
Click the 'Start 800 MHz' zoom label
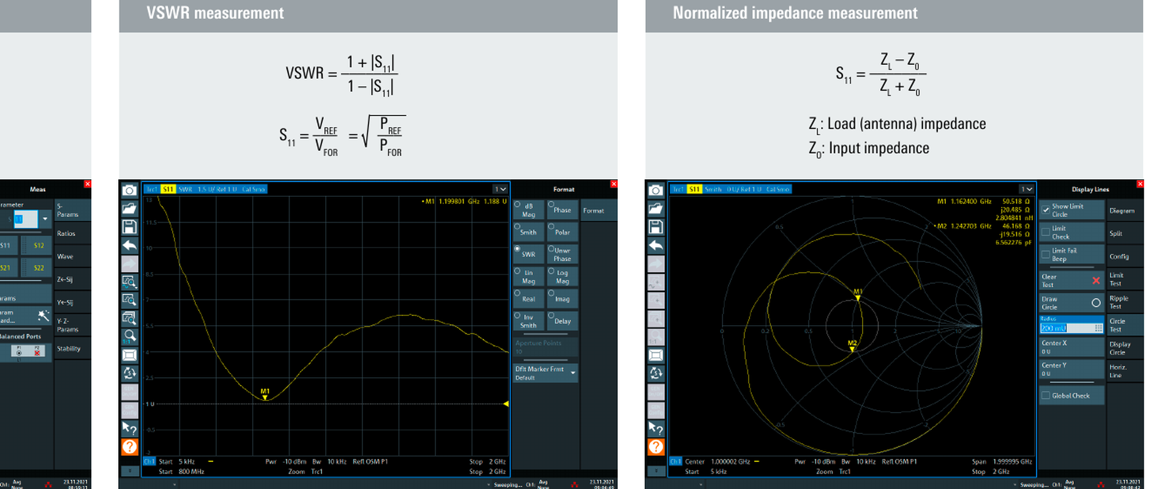(181, 471)
